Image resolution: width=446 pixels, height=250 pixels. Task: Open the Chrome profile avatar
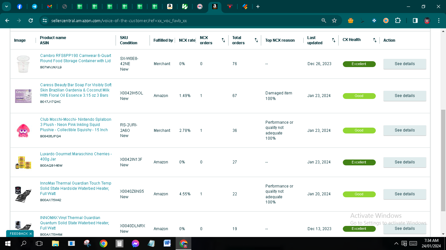click(x=427, y=21)
